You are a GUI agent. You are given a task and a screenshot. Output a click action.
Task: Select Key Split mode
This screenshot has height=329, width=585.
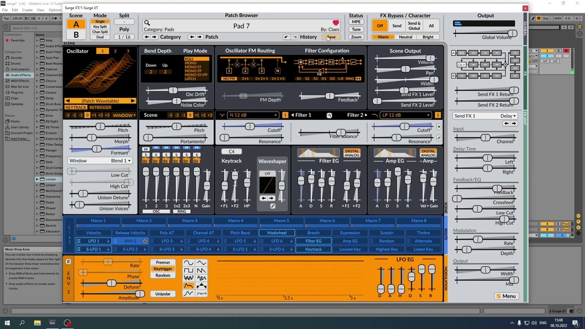tap(100, 27)
